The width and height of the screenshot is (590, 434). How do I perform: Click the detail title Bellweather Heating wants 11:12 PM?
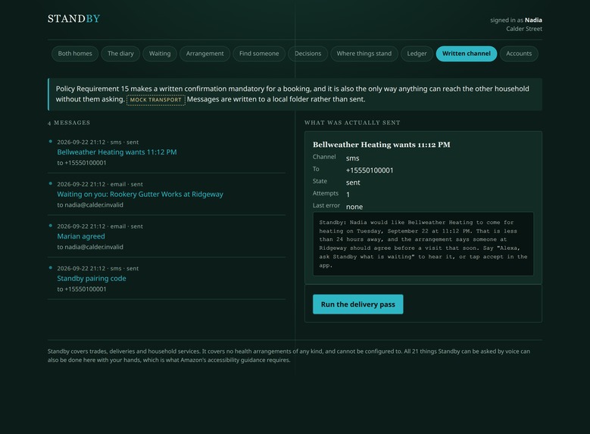[x=381, y=145]
